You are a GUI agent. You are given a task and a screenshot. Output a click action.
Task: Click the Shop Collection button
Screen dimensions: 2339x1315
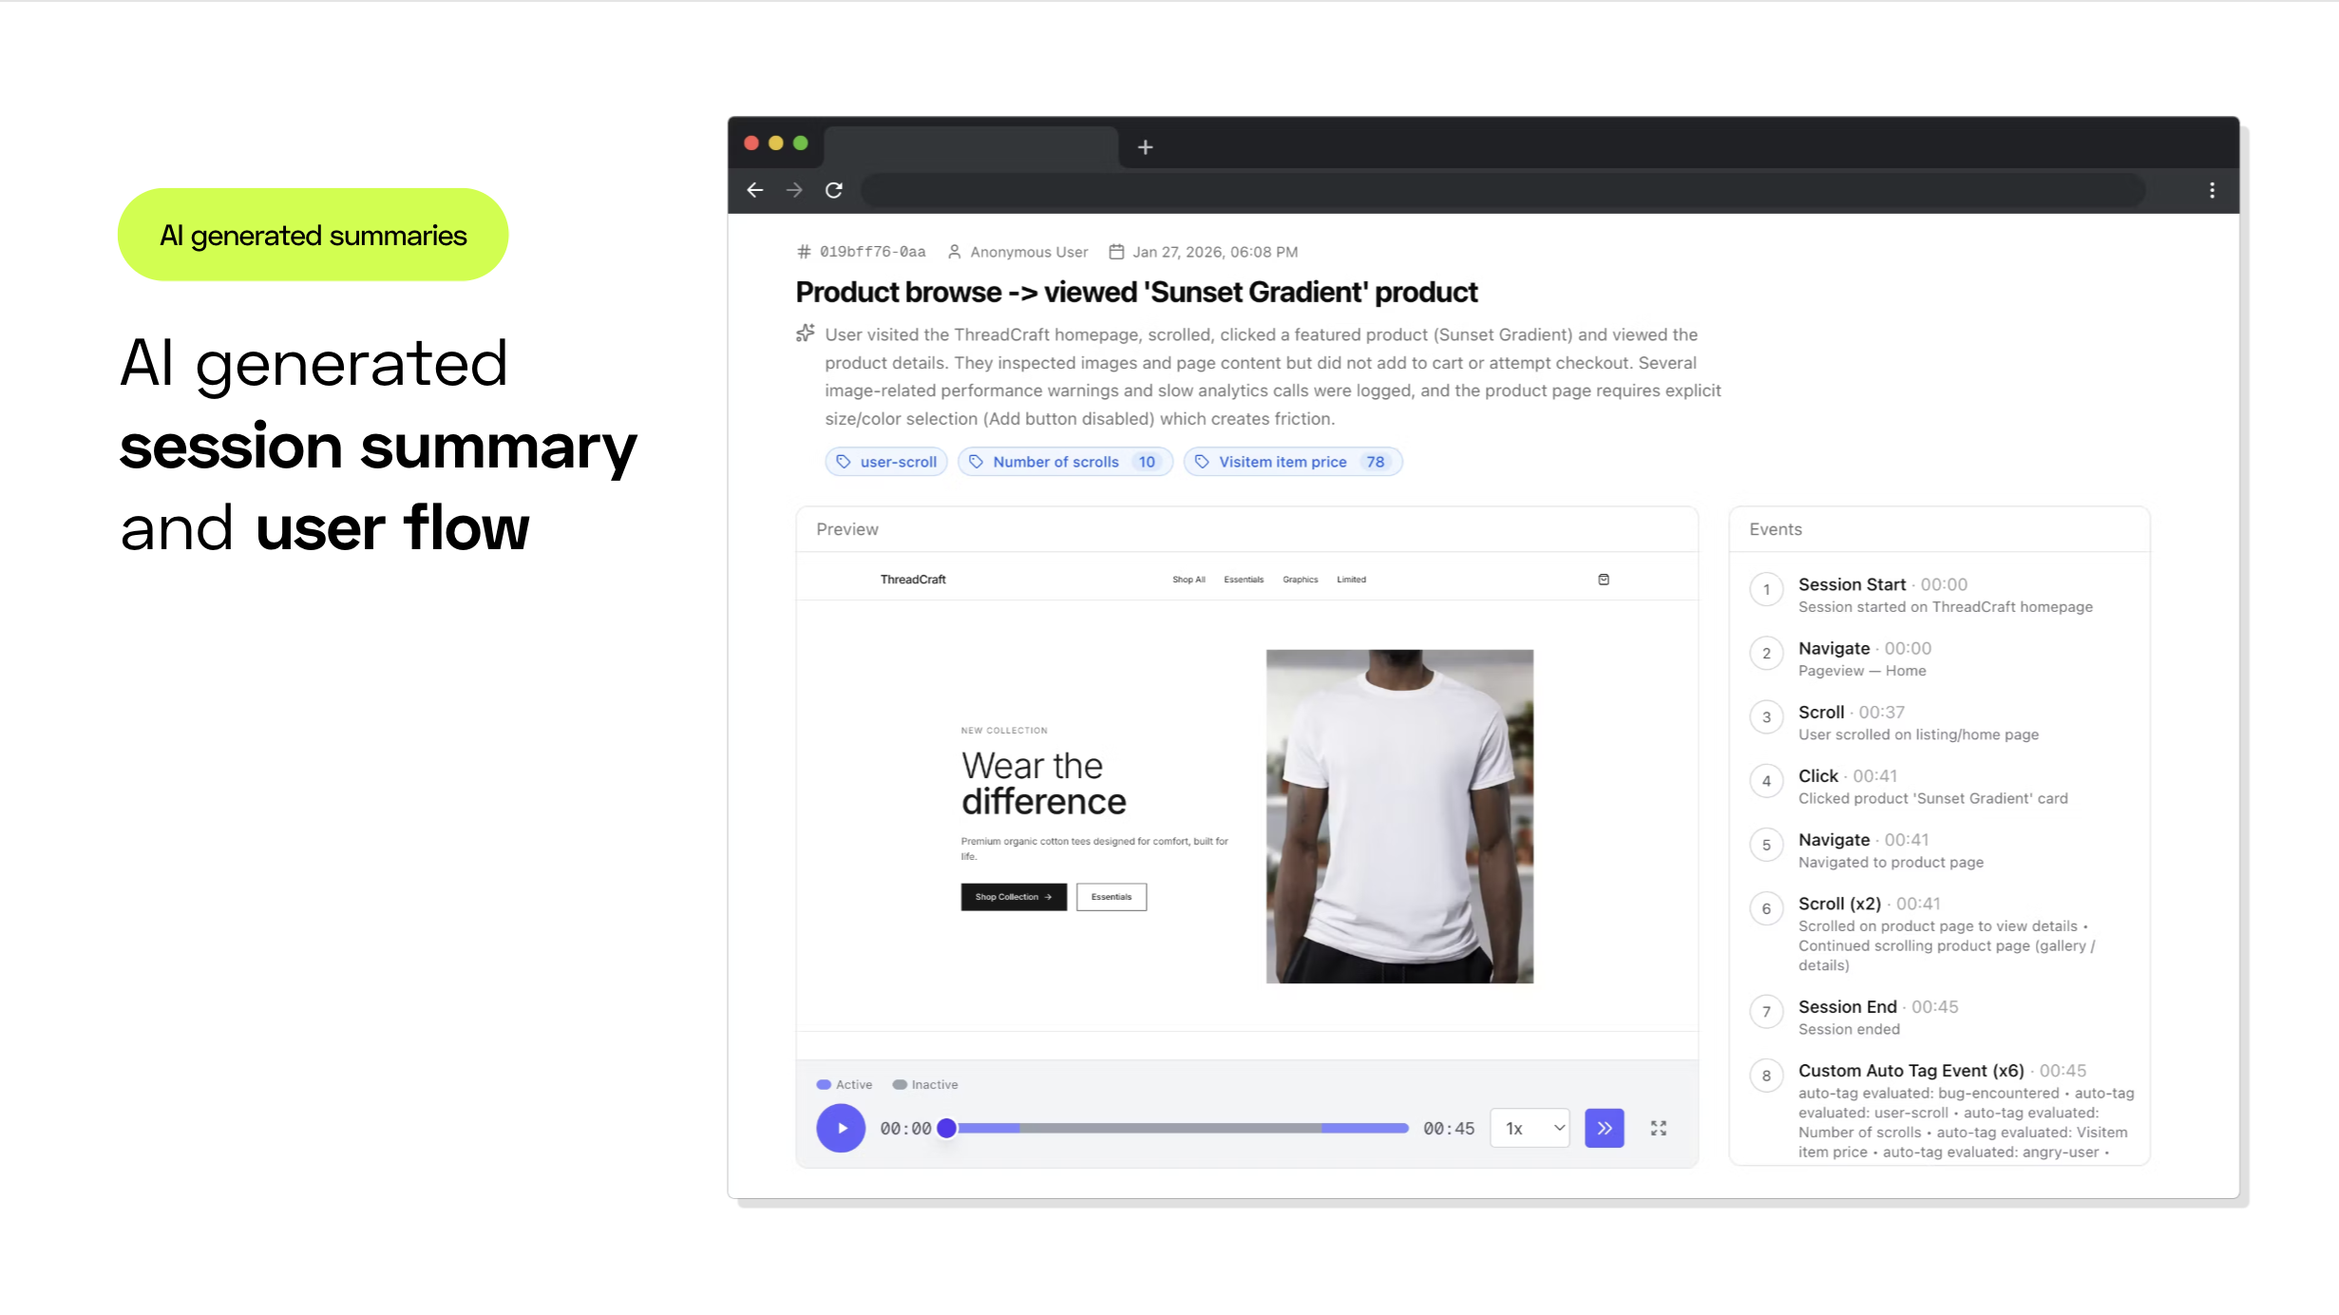pyautogui.click(x=1013, y=896)
